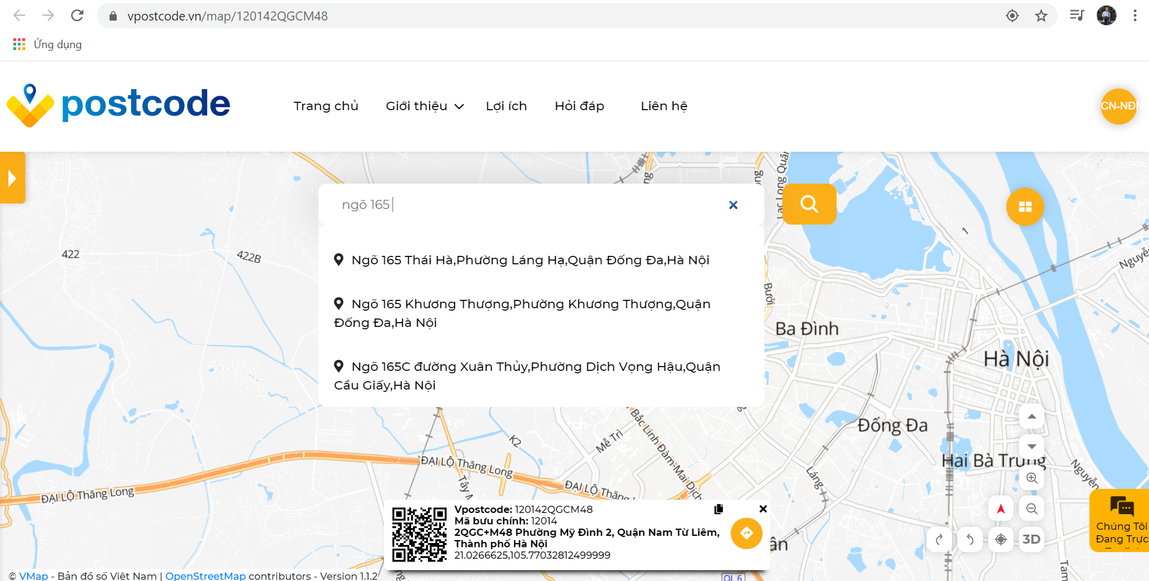This screenshot has height=581, width=1149.
Task: Get directions using the orange arrow button
Action: (746, 533)
